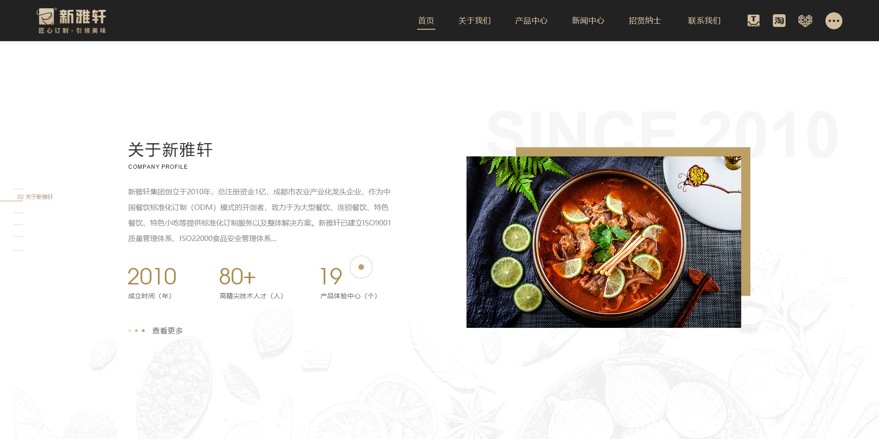
Task: Open the Tmall store icon
Action: [753, 21]
